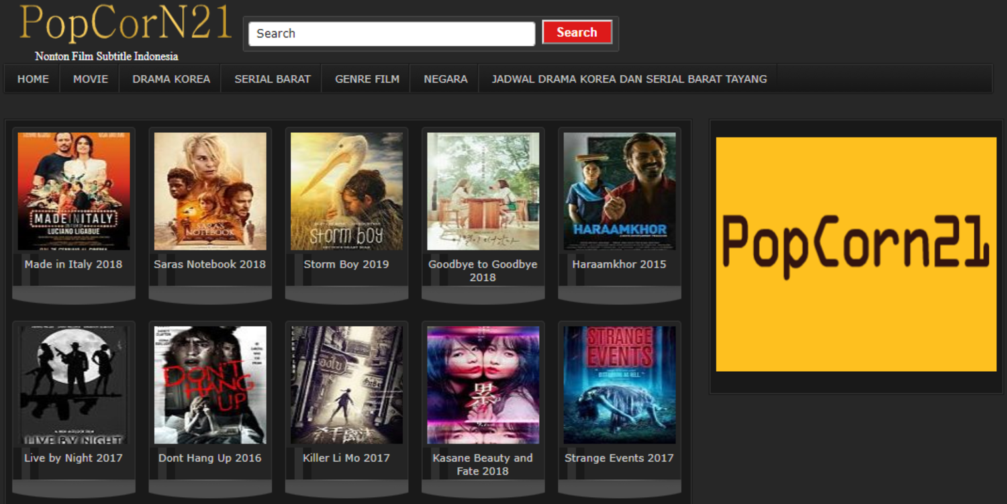The width and height of the screenshot is (1007, 504).
Task: Open the Dont Hang Up poster
Action: (x=210, y=385)
